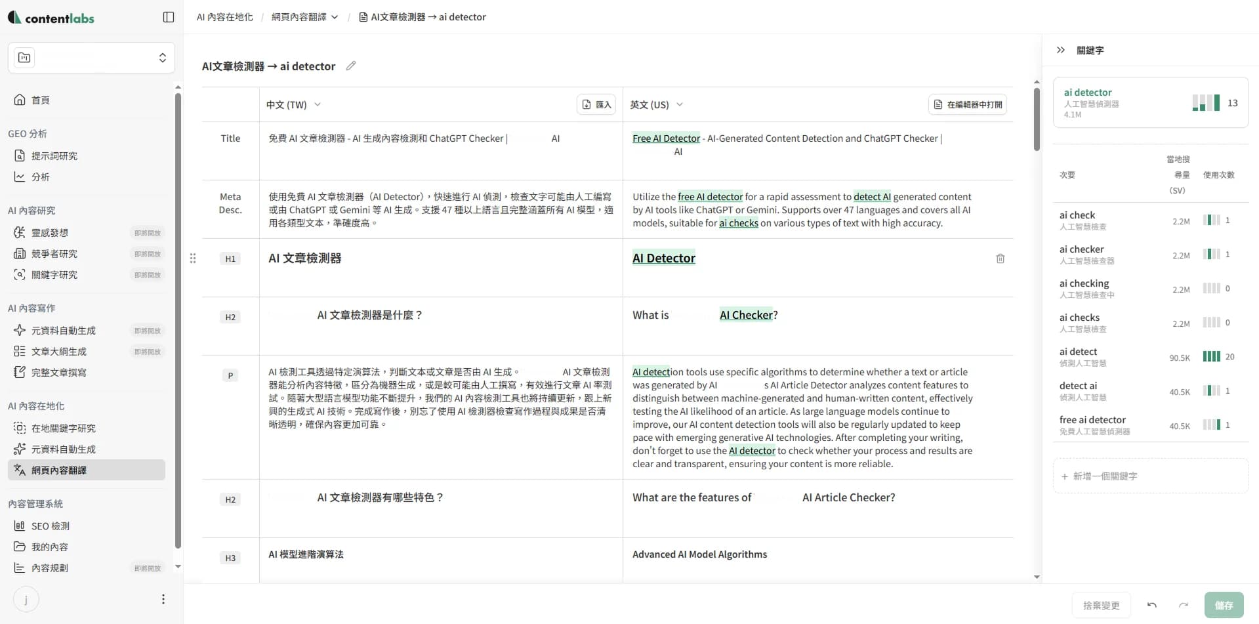1259x624 pixels.
Task: Open the Free AI Detector link
Action: coord(665,138)
